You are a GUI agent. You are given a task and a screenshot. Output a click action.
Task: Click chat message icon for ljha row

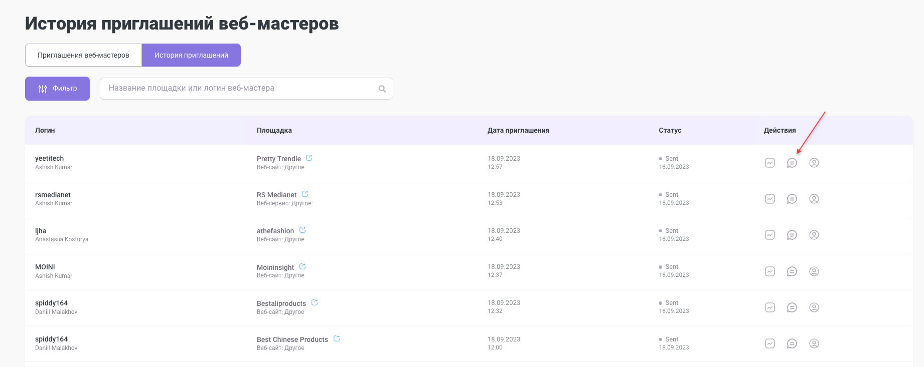tap(792, 235)
